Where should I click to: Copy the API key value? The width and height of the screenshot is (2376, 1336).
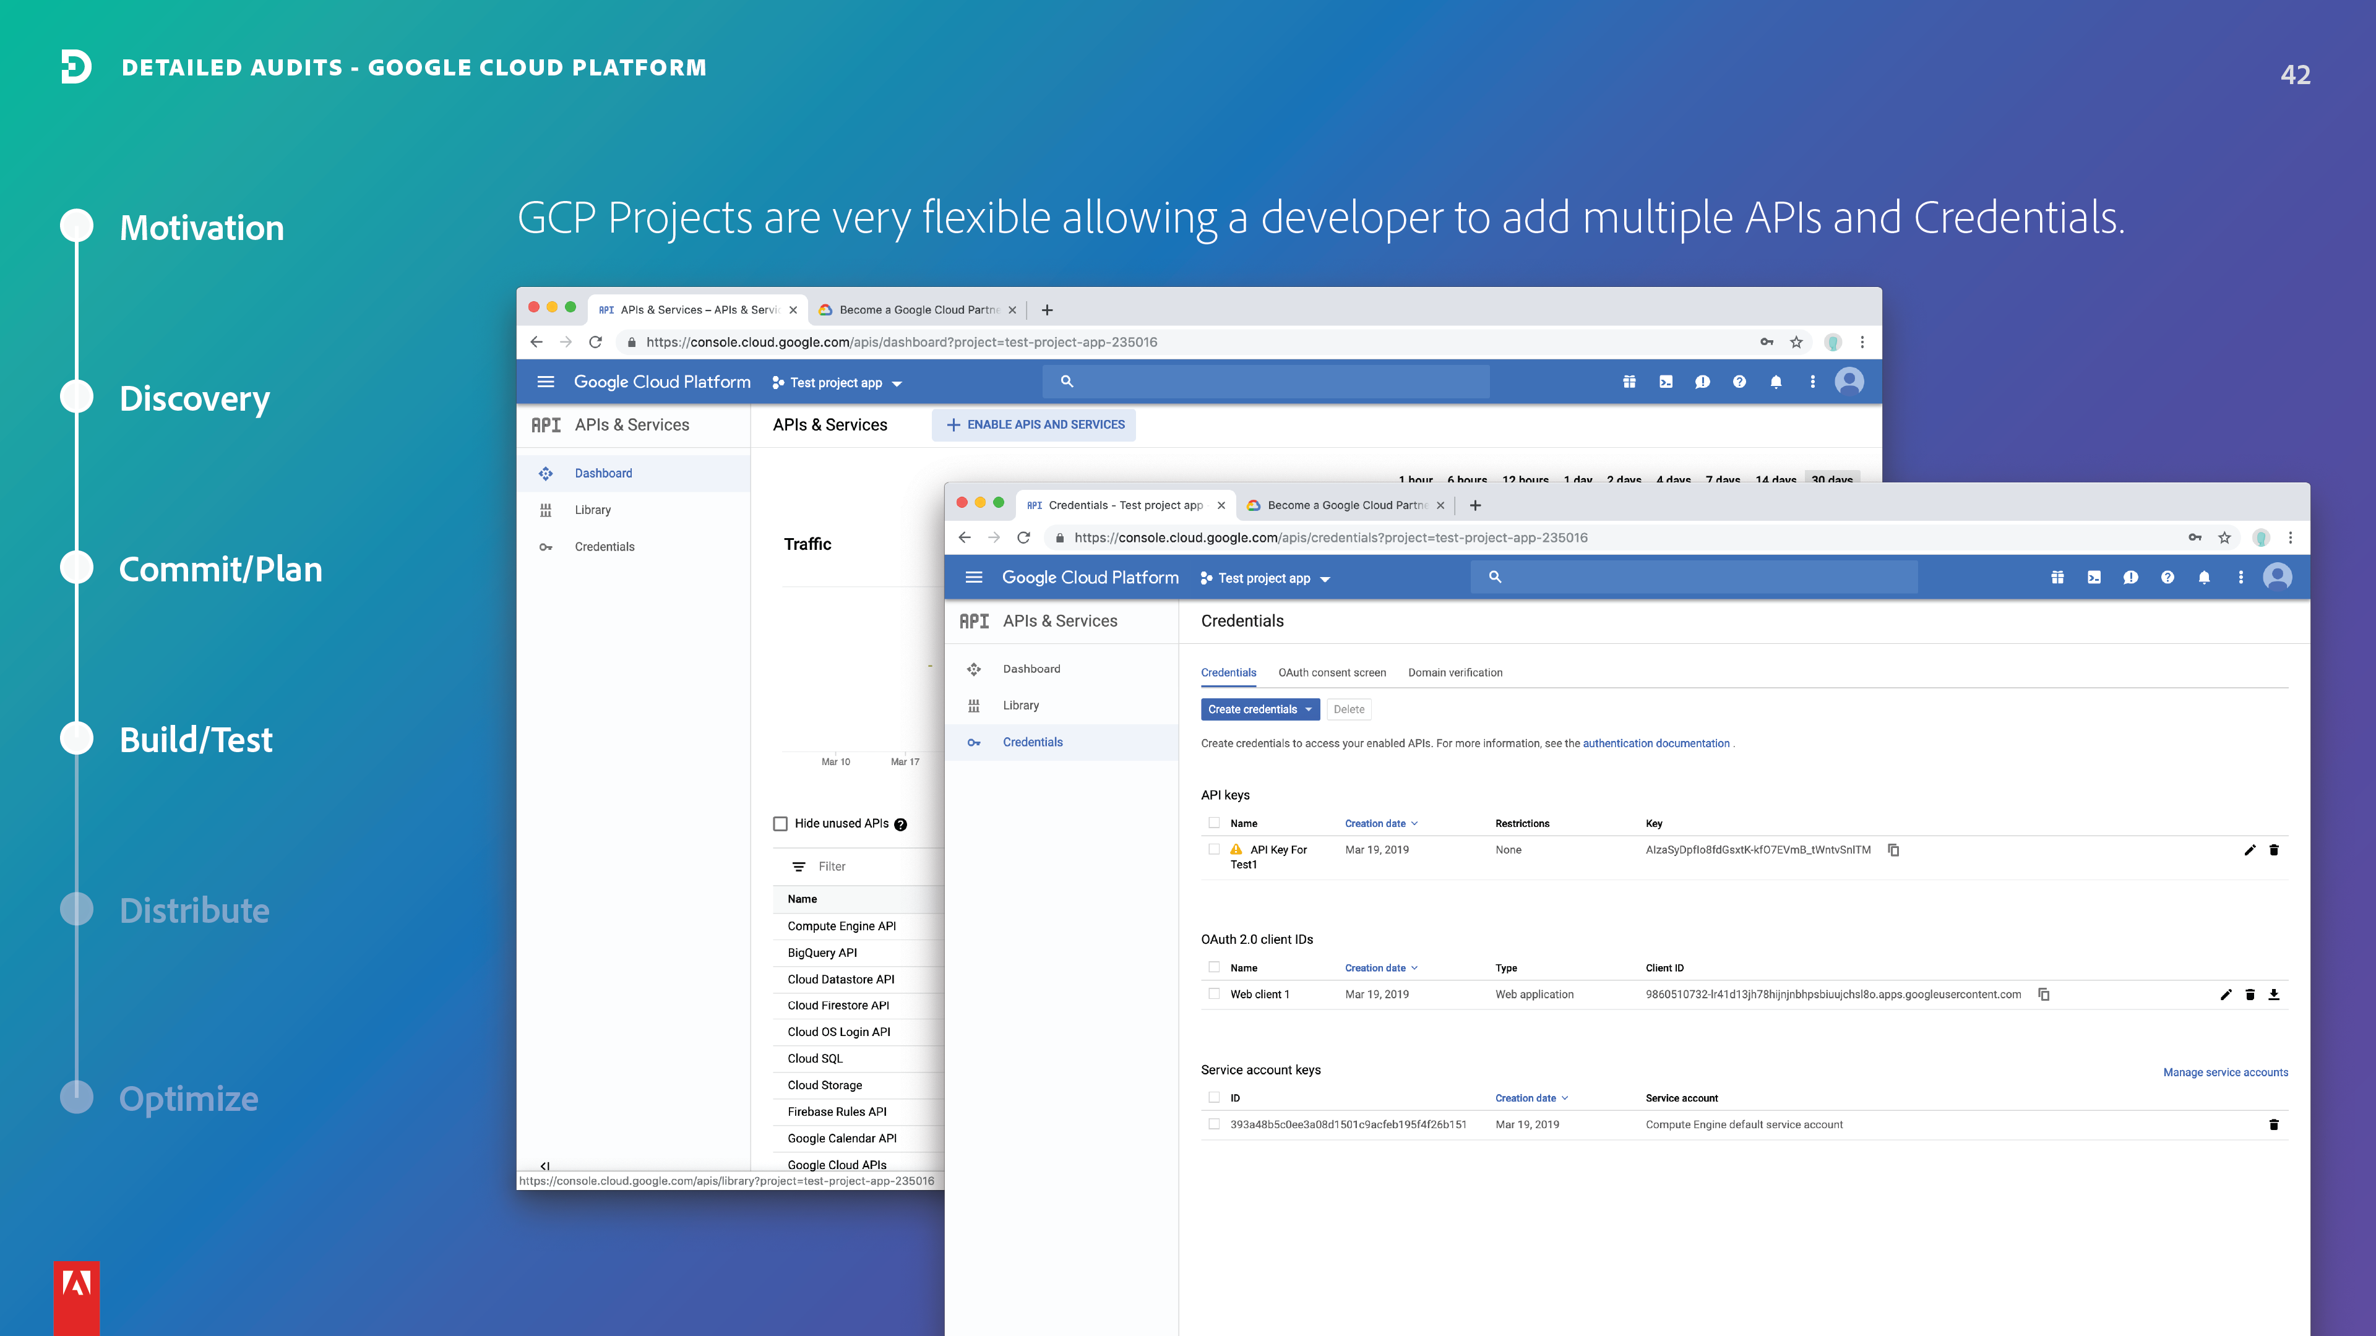pos(1893,849)
